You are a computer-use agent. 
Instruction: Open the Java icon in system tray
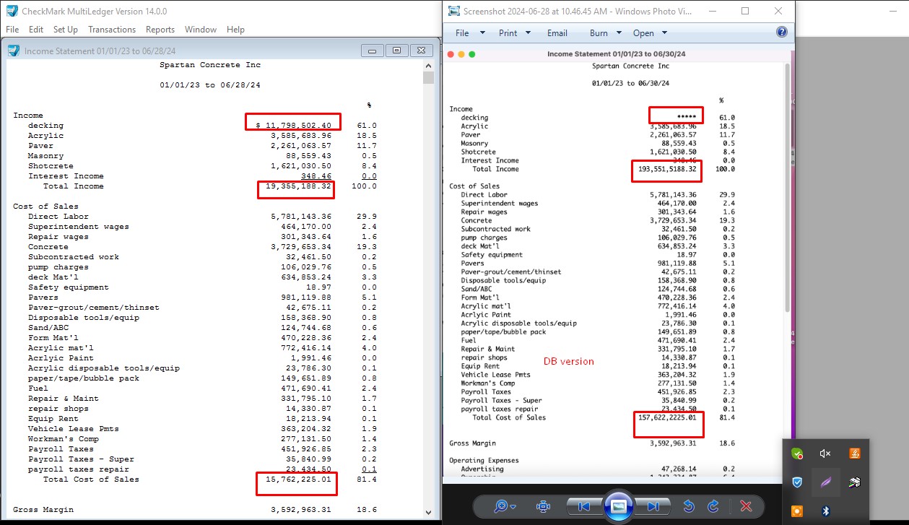pos(854,454)
